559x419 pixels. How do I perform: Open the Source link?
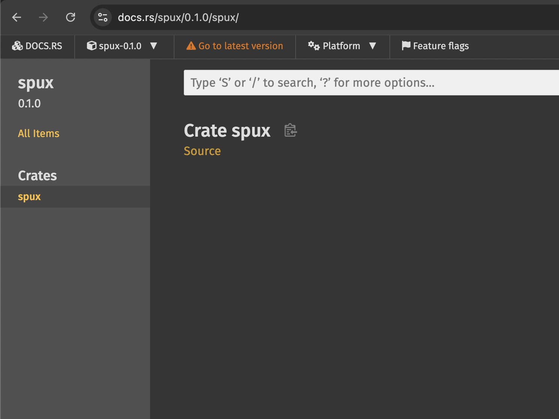(202, 151)
